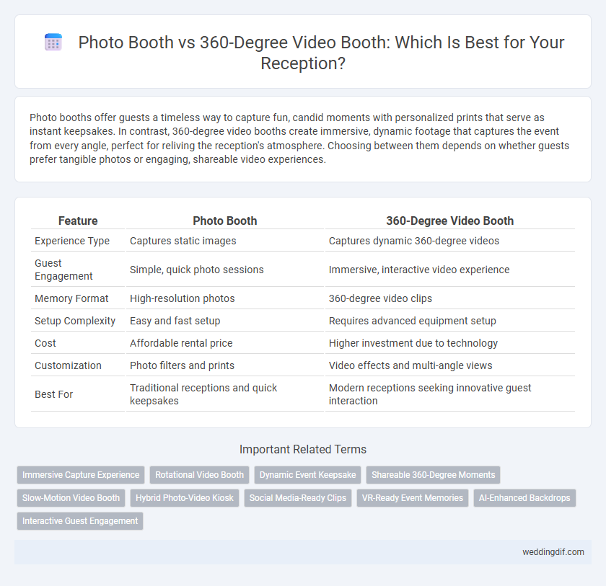Click the article title heading
Viewport: 606px width, 586px height.
(x=321, y=53)
